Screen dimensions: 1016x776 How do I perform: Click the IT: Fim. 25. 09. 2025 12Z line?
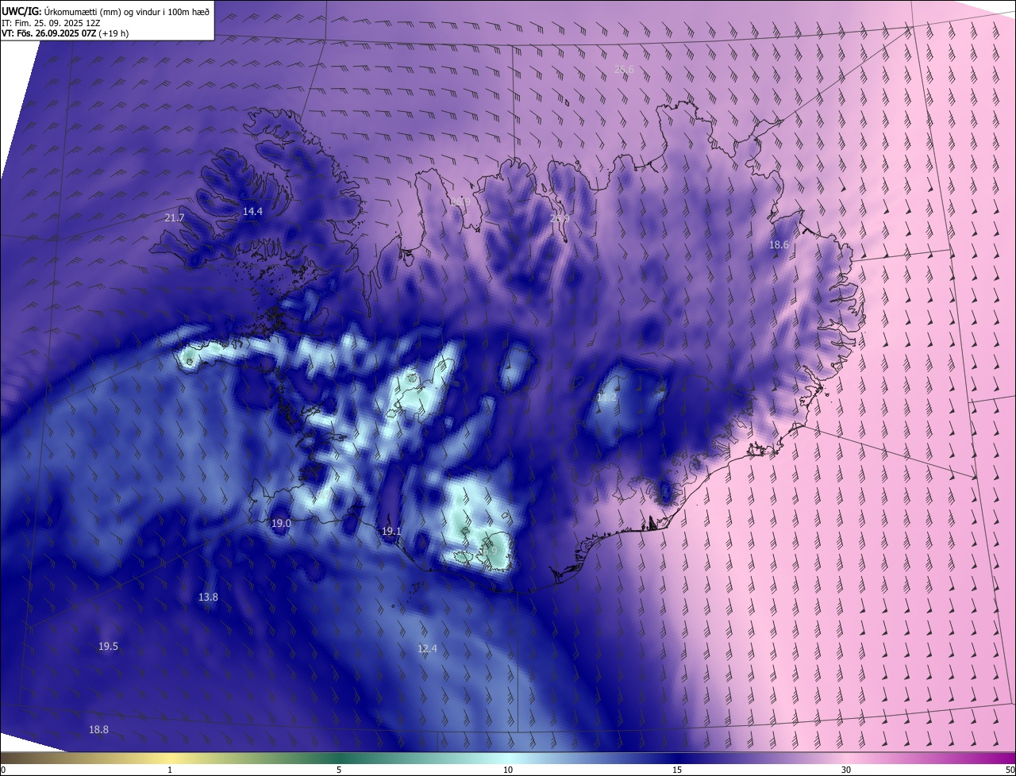click(50, 22)
